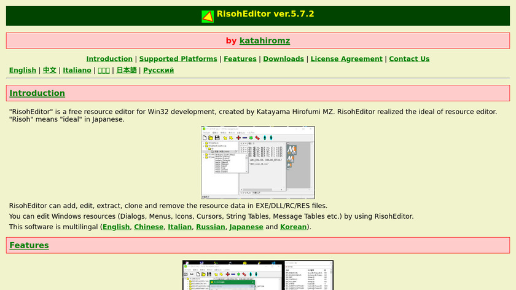Image resolution: width=516 pixels, height=290 pixels.
Task: Click the Introduction section heading link
Action: point(37,93)
